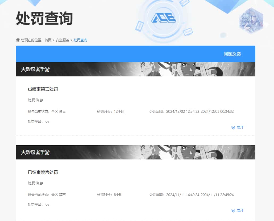This screenshot has height=221, width=274.
Task: Click the 处罚查询 breadcrumb link
Action: (80, 40)
